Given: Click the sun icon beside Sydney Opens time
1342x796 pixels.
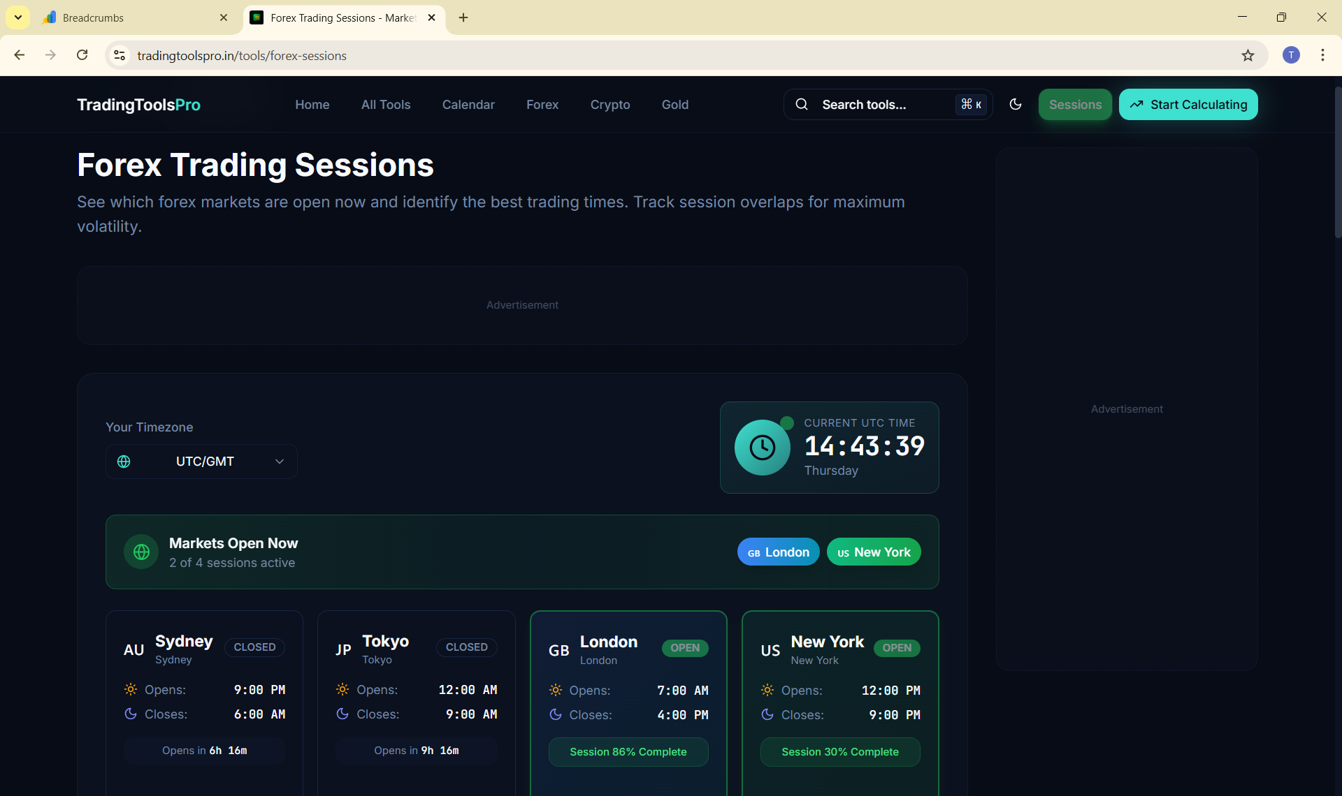Looking at the screenshot, I should (x=130, y=690).
